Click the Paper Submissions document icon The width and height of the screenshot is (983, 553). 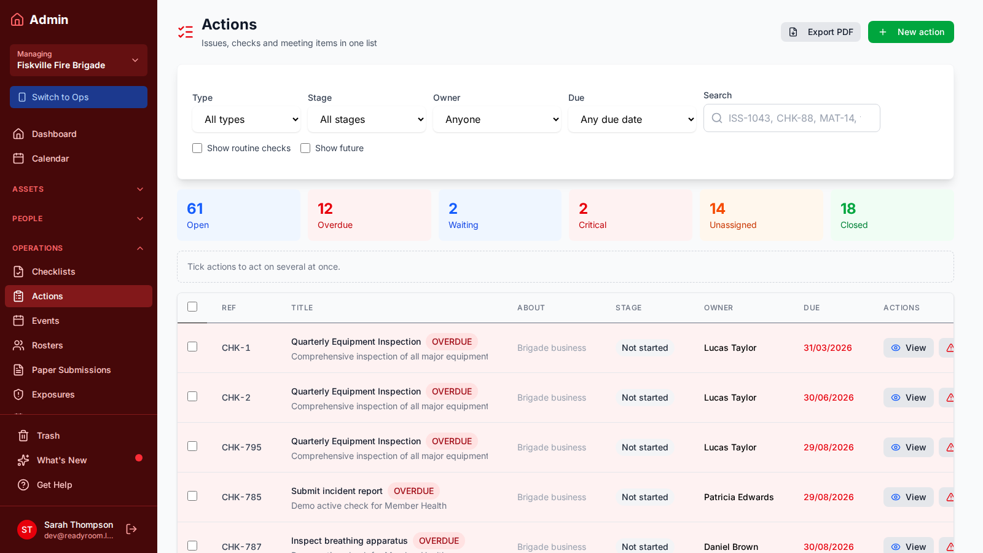point(18,370)
